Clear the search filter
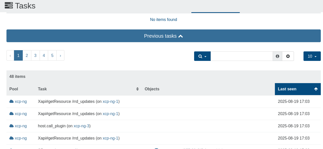Viewport: 323px width, 149px height. (288, 56)
